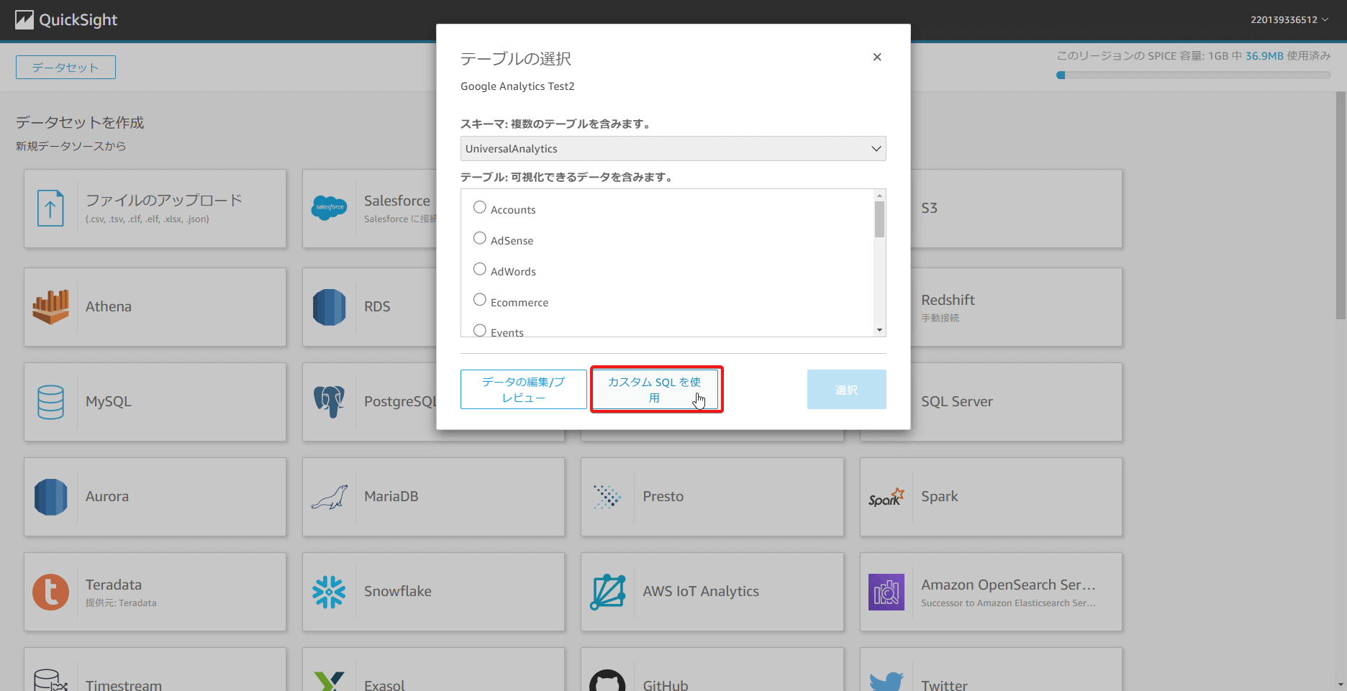Click the Spark logo icon
This screenshot has height=691, width=1347.
886,497
